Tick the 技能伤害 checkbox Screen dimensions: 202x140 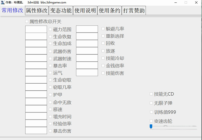103,73
